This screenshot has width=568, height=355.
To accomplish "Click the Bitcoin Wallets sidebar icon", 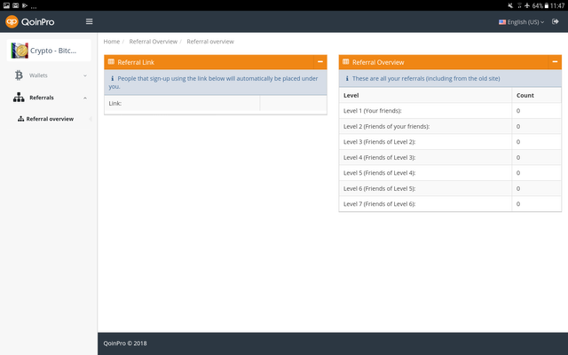I will click(19, 75).
